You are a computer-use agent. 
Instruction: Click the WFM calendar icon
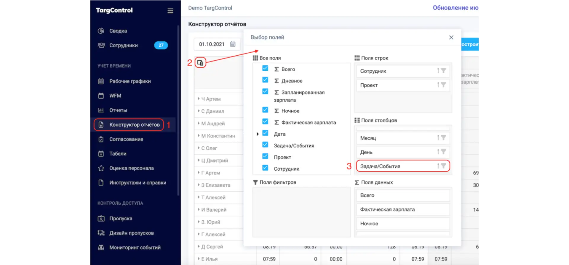point(101,96)
